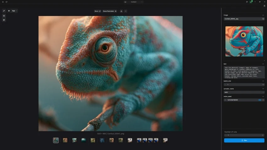
Task: Click the Number of runs field
Action: pos(244,135)
